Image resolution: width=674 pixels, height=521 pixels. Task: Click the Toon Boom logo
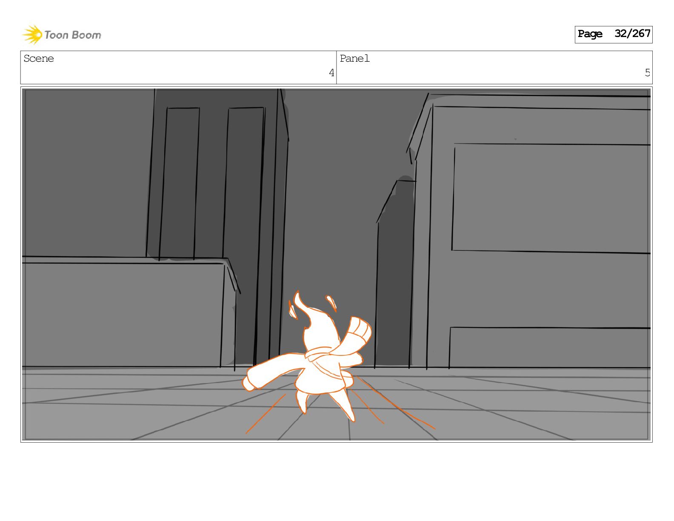(x=62, y=34)
